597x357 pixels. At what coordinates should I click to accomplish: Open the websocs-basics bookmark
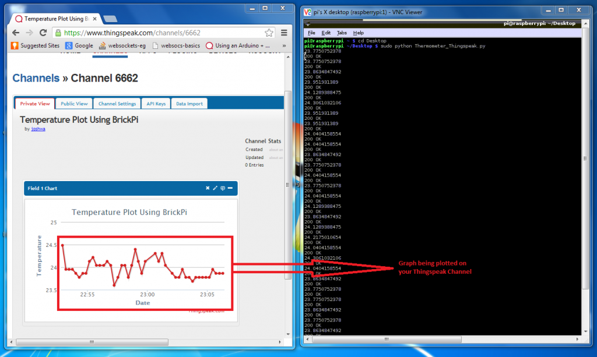tap(176, 45)
